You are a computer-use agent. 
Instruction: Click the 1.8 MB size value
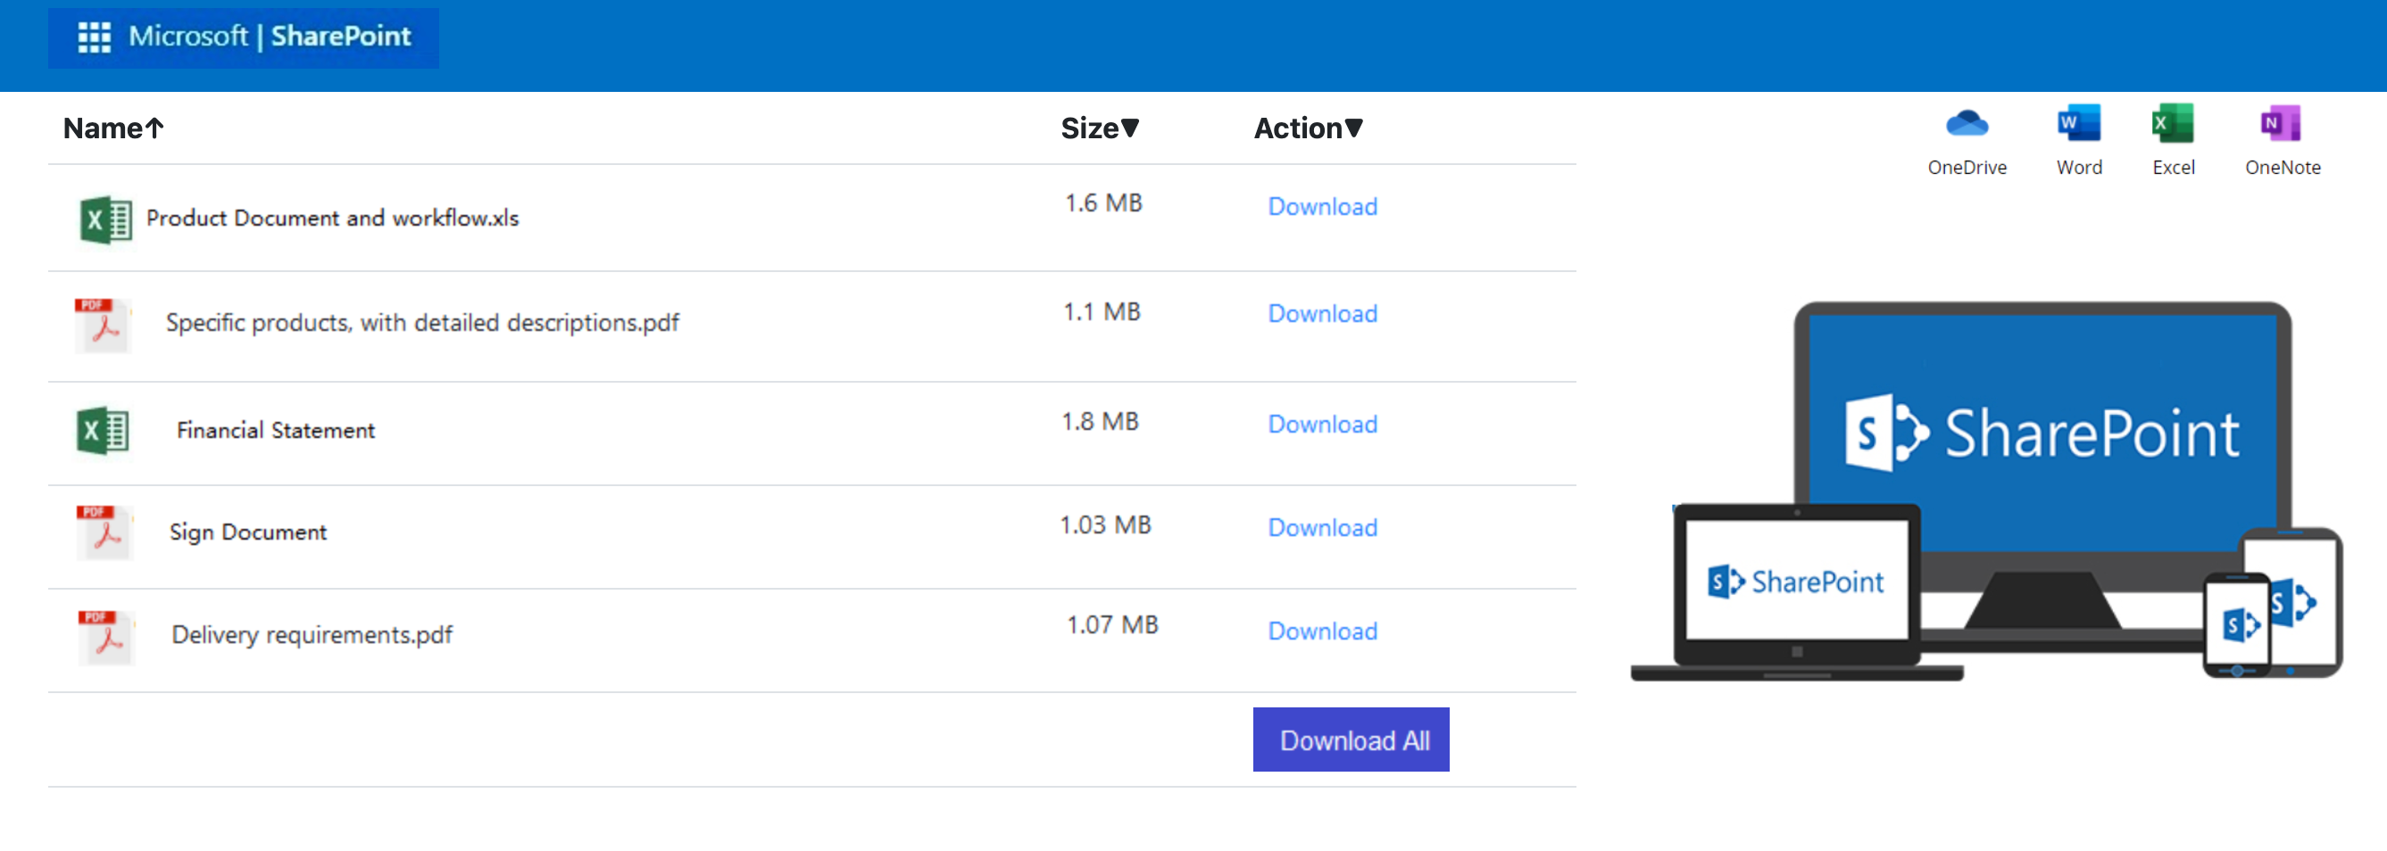coord(1100,421)
